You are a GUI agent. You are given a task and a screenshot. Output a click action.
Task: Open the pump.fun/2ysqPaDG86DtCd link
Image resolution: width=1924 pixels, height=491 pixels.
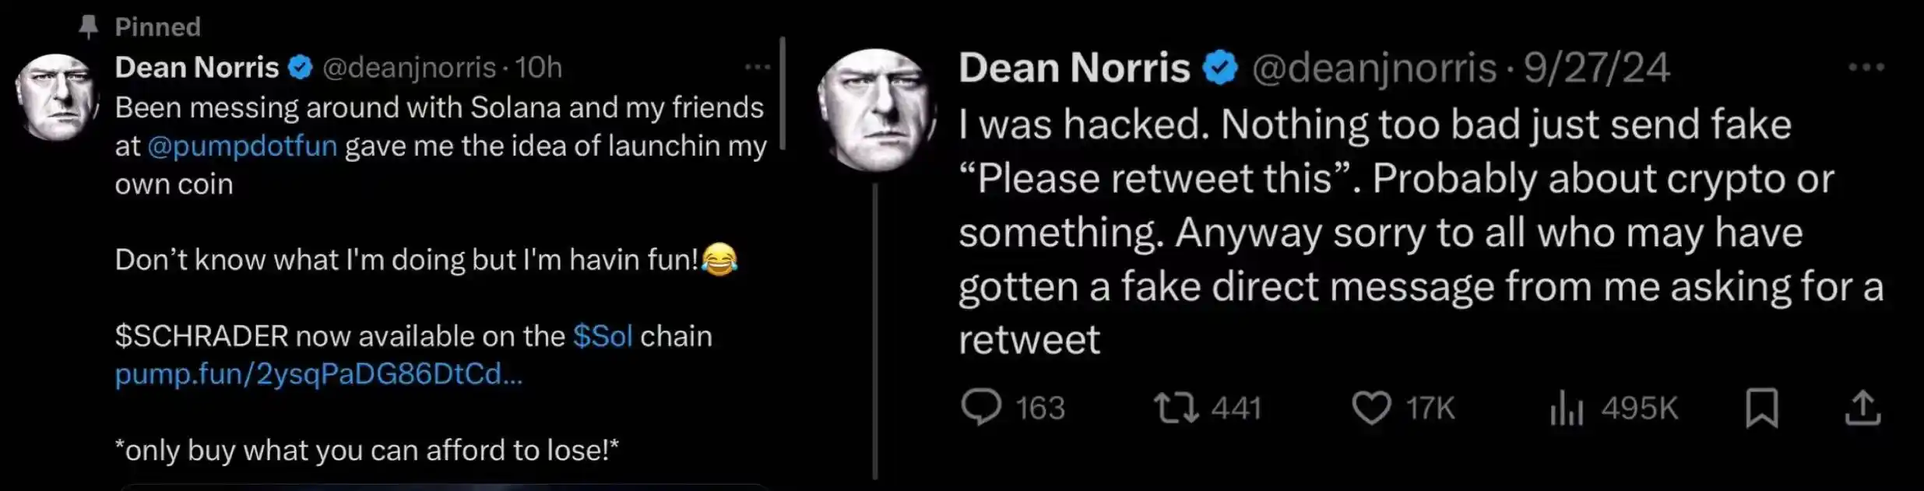[x=318, y=374]
